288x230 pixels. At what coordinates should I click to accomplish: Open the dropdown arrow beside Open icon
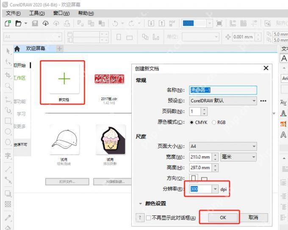click(x=26, y=23)
